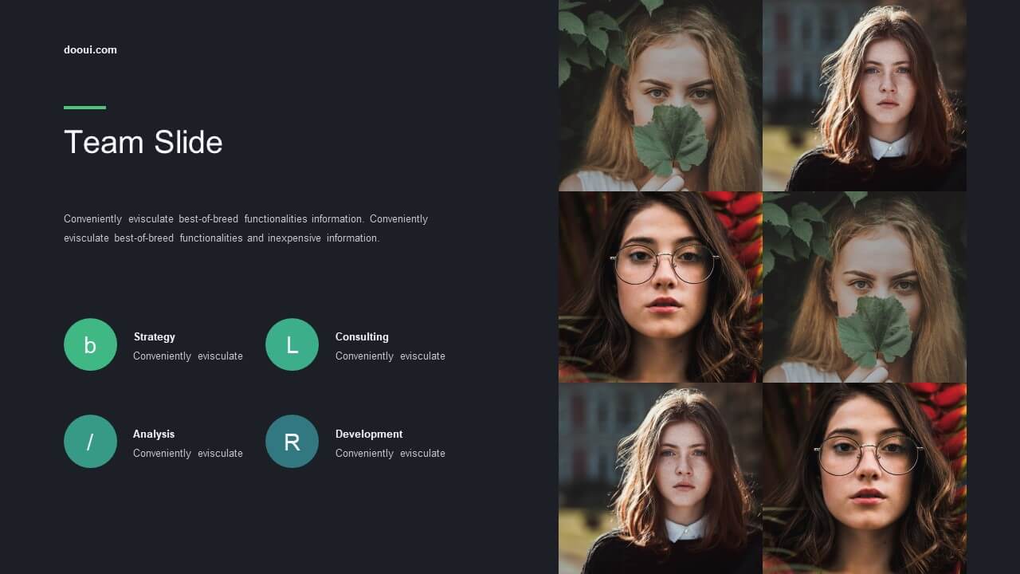Click the blue-teal circle icon with letter R
This screenshot has width=1020, height=574.
coord(292,441)
